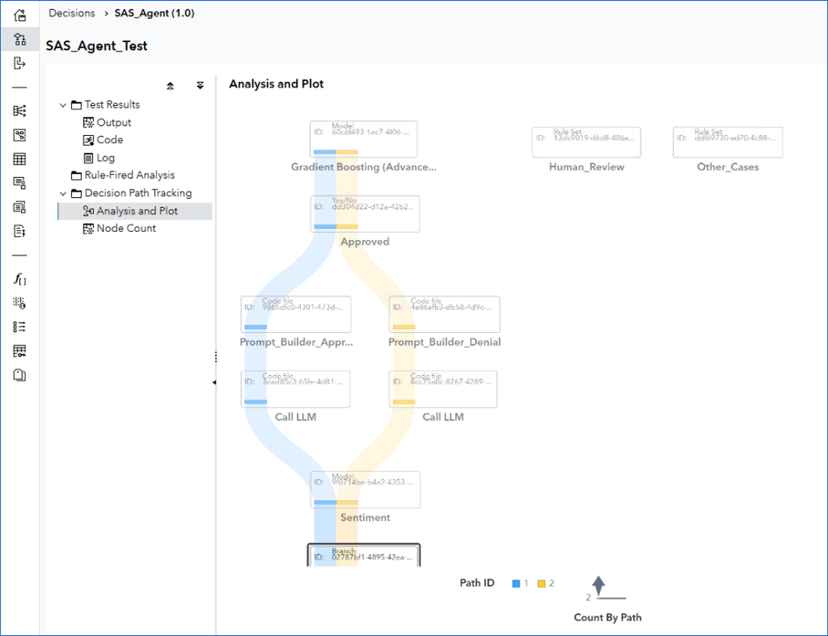This screenshot has width=828, height=636.
Task: Click the exit/sign-out icon in sidebar
Action: (20, 63)
